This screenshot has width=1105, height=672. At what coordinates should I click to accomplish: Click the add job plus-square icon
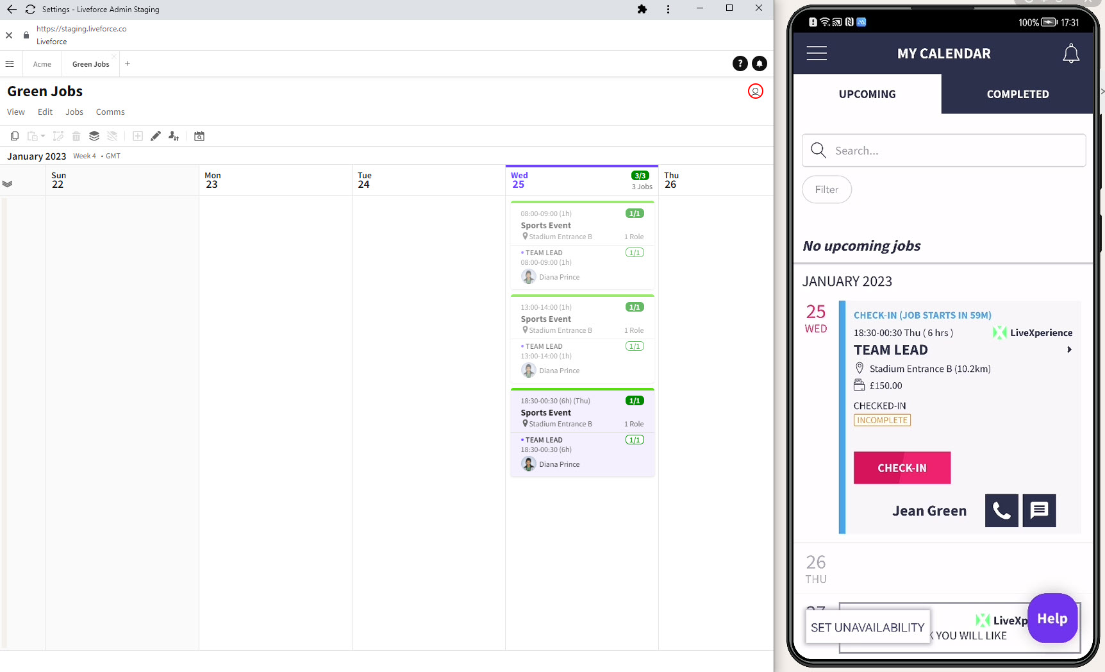pyautogui.click(x=138, y=136)
